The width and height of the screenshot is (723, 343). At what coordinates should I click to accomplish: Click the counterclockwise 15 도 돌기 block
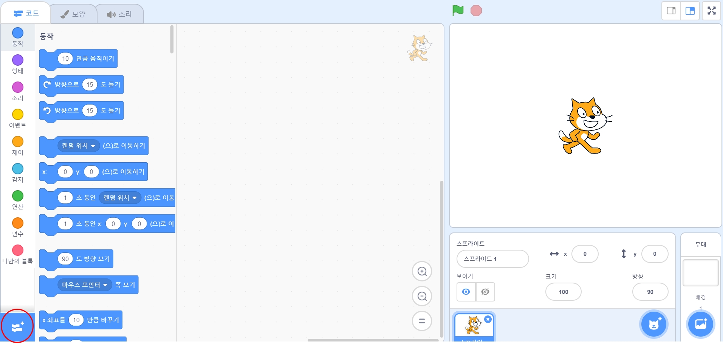click(x=81, y=111)
